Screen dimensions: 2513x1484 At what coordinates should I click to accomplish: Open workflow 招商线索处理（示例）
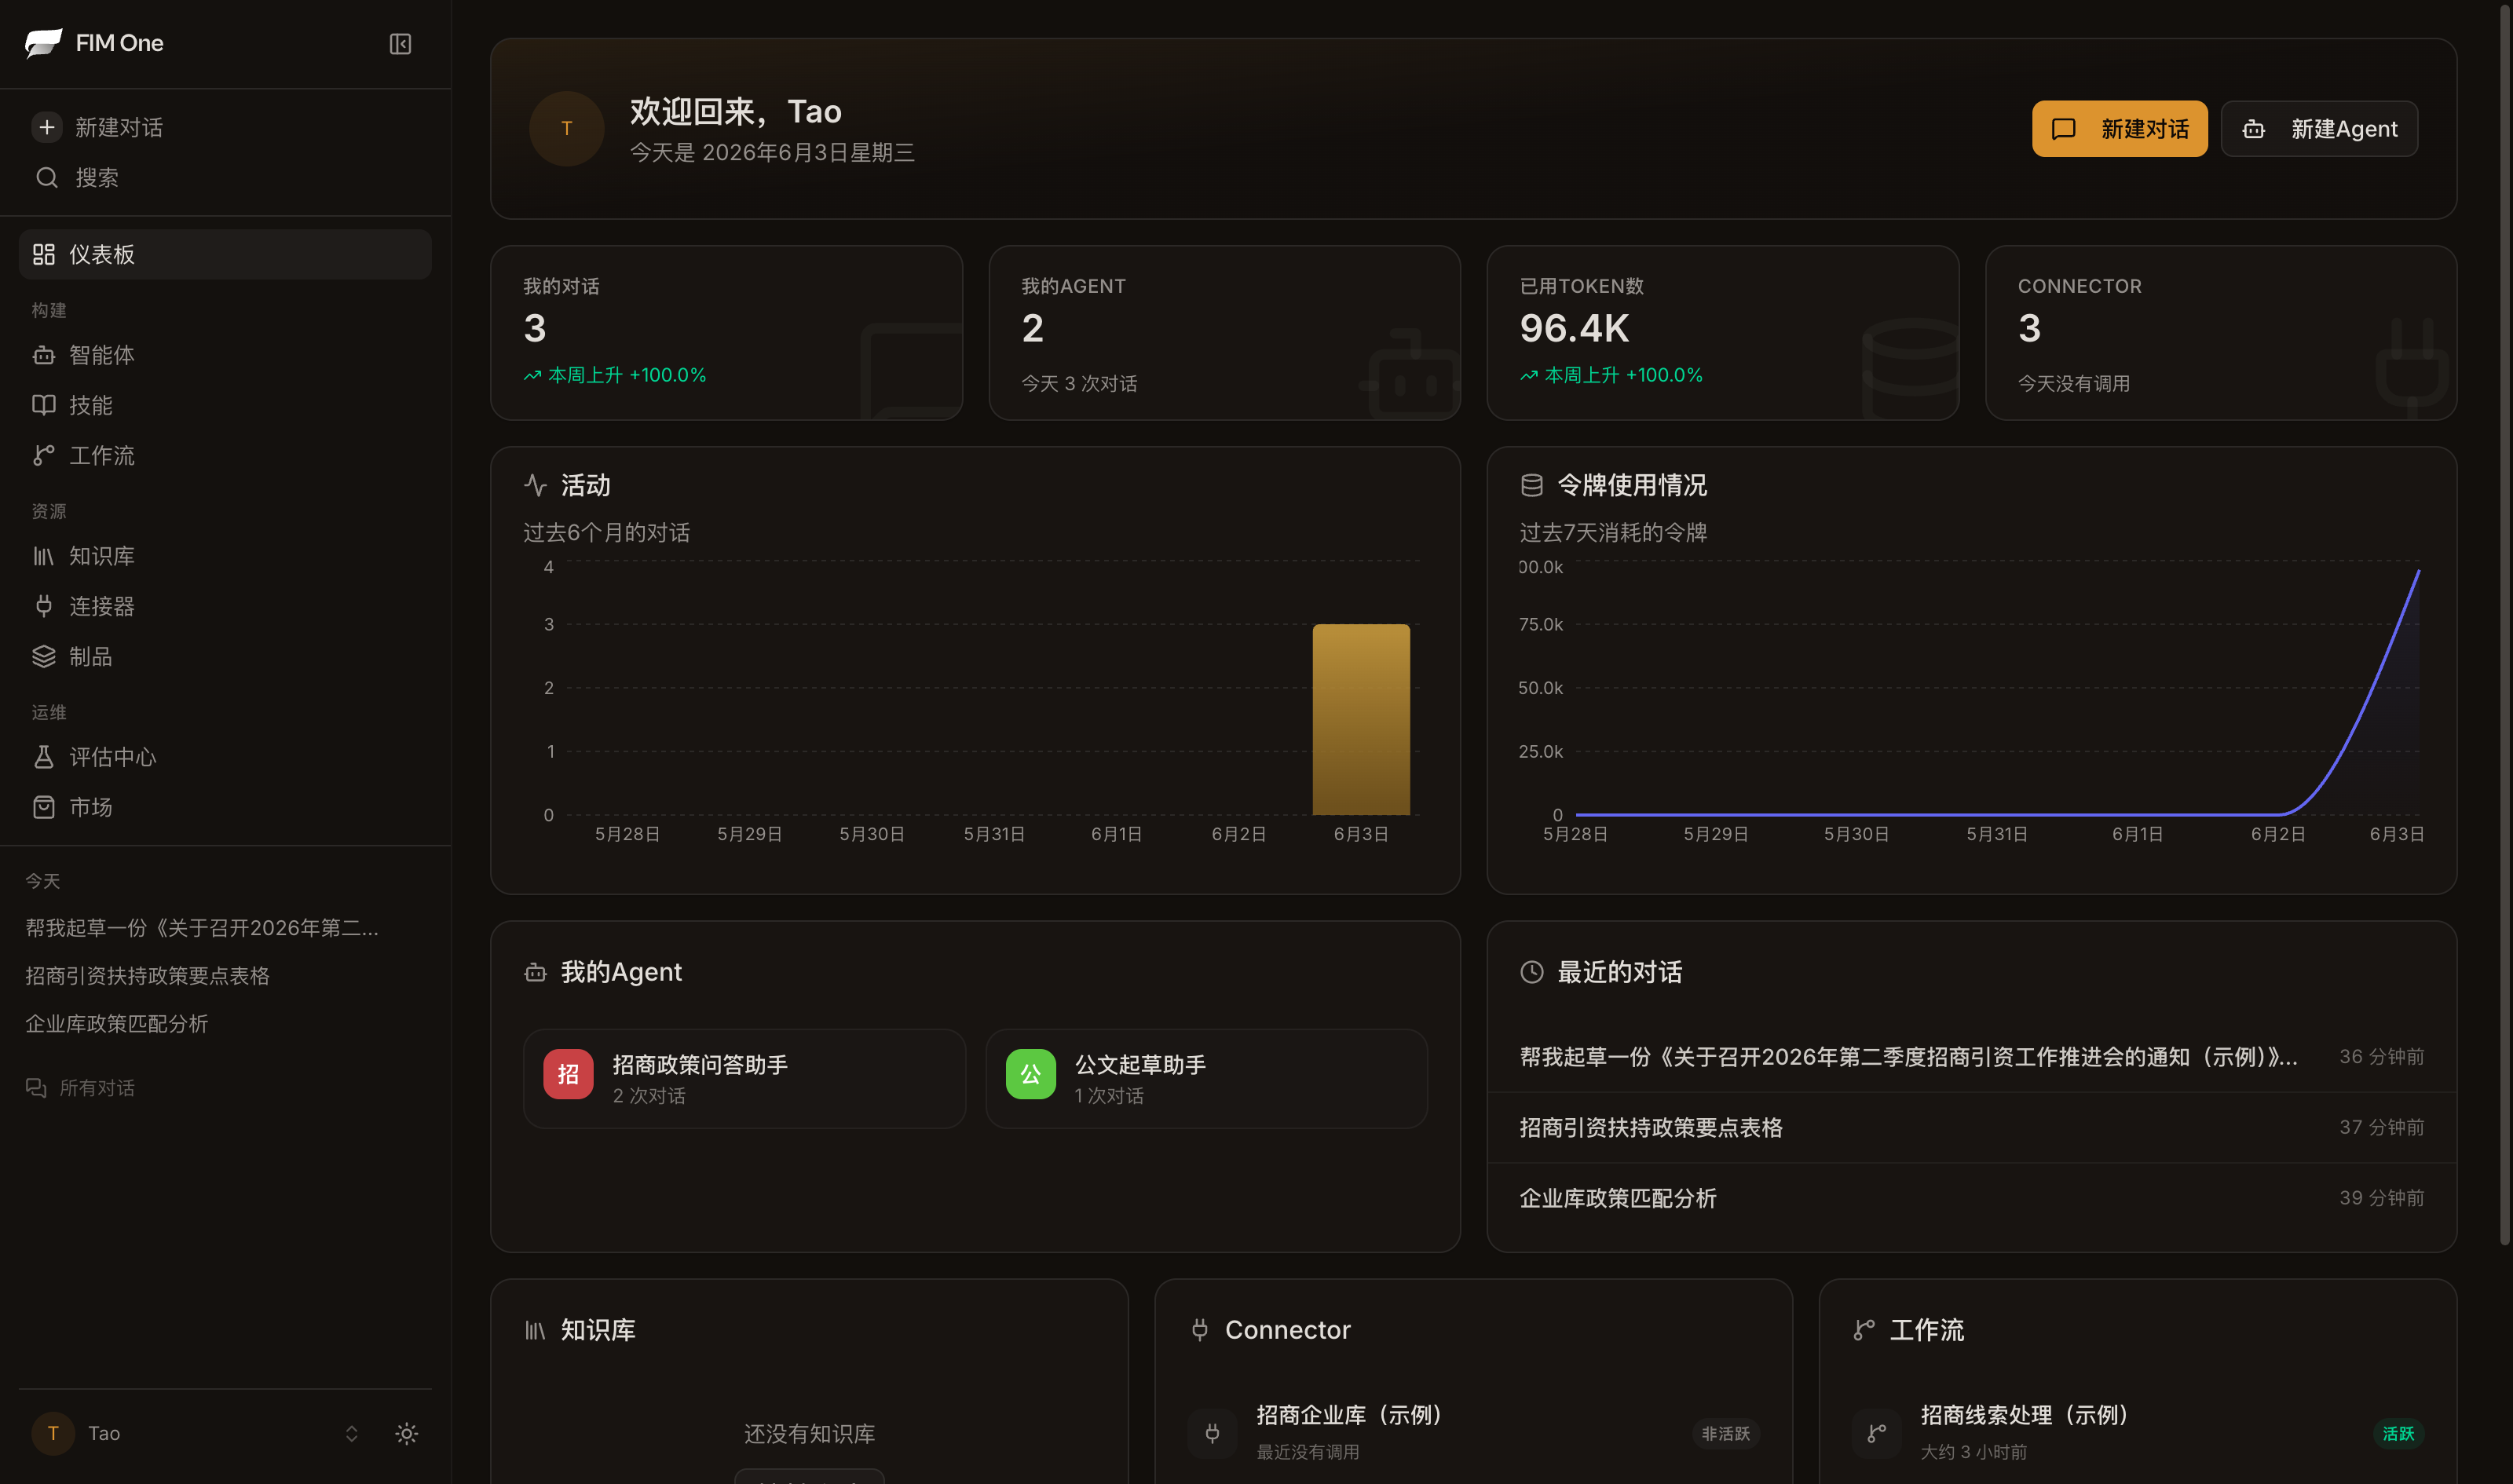tap(2138, 1432)
